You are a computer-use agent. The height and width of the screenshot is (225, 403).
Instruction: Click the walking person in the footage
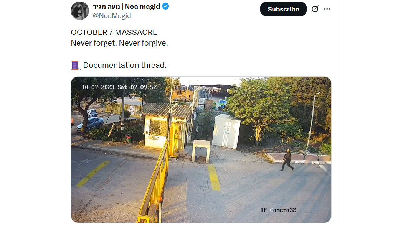pos(287,159)
